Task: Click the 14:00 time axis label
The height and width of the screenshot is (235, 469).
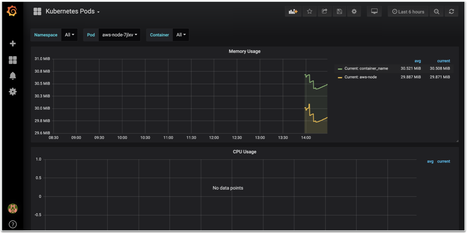Action: (306, 138)
